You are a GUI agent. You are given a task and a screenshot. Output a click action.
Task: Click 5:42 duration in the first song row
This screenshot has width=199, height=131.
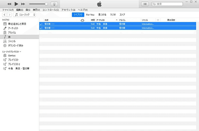click(x=93, y=24)
